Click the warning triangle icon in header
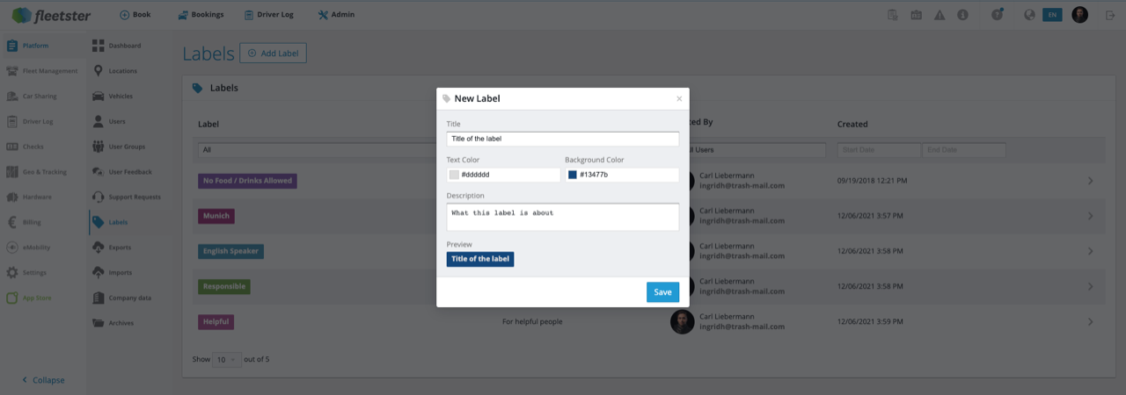Image resolution: width=1126 pixels, height=395 pixels. point(940,15)
